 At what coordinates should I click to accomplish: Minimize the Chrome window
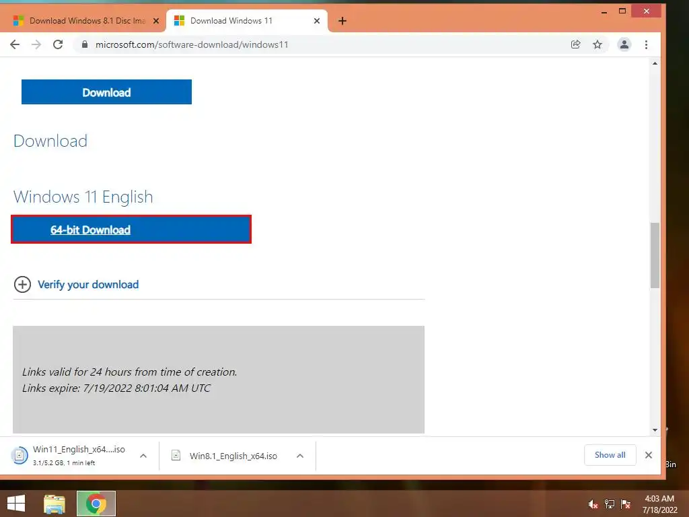coord(604,11)
